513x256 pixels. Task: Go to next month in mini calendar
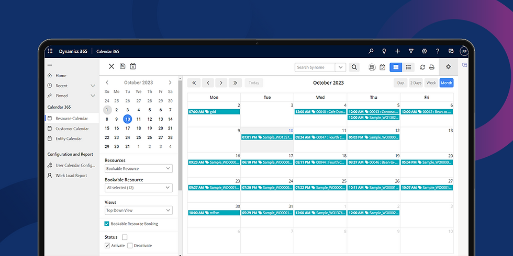click(x=170, y=83)
